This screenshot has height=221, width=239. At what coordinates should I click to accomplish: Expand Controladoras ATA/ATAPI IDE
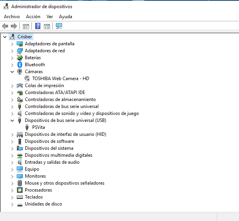12,93
